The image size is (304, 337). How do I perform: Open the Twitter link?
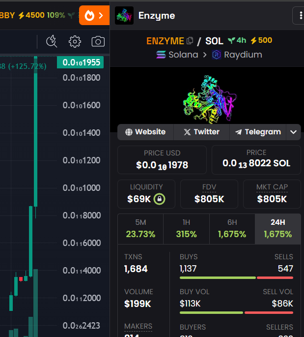(201, 132)
